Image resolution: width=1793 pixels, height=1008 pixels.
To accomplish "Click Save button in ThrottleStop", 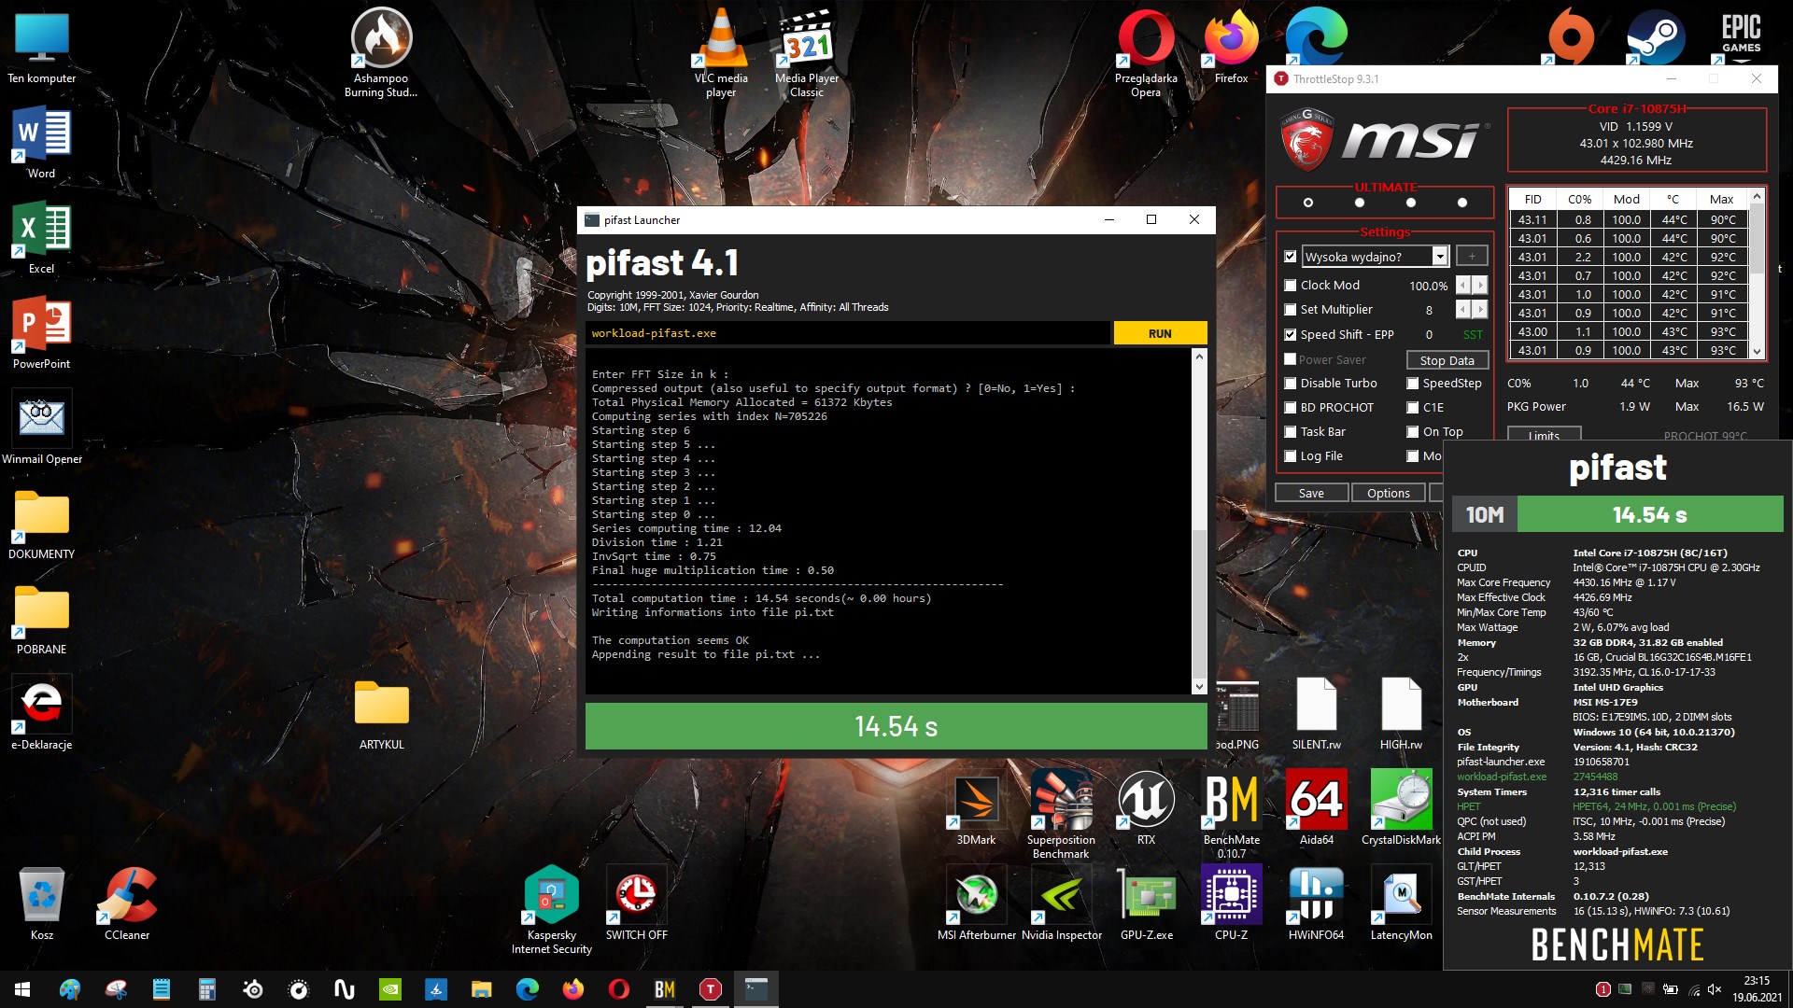I will coord(1311,493).
